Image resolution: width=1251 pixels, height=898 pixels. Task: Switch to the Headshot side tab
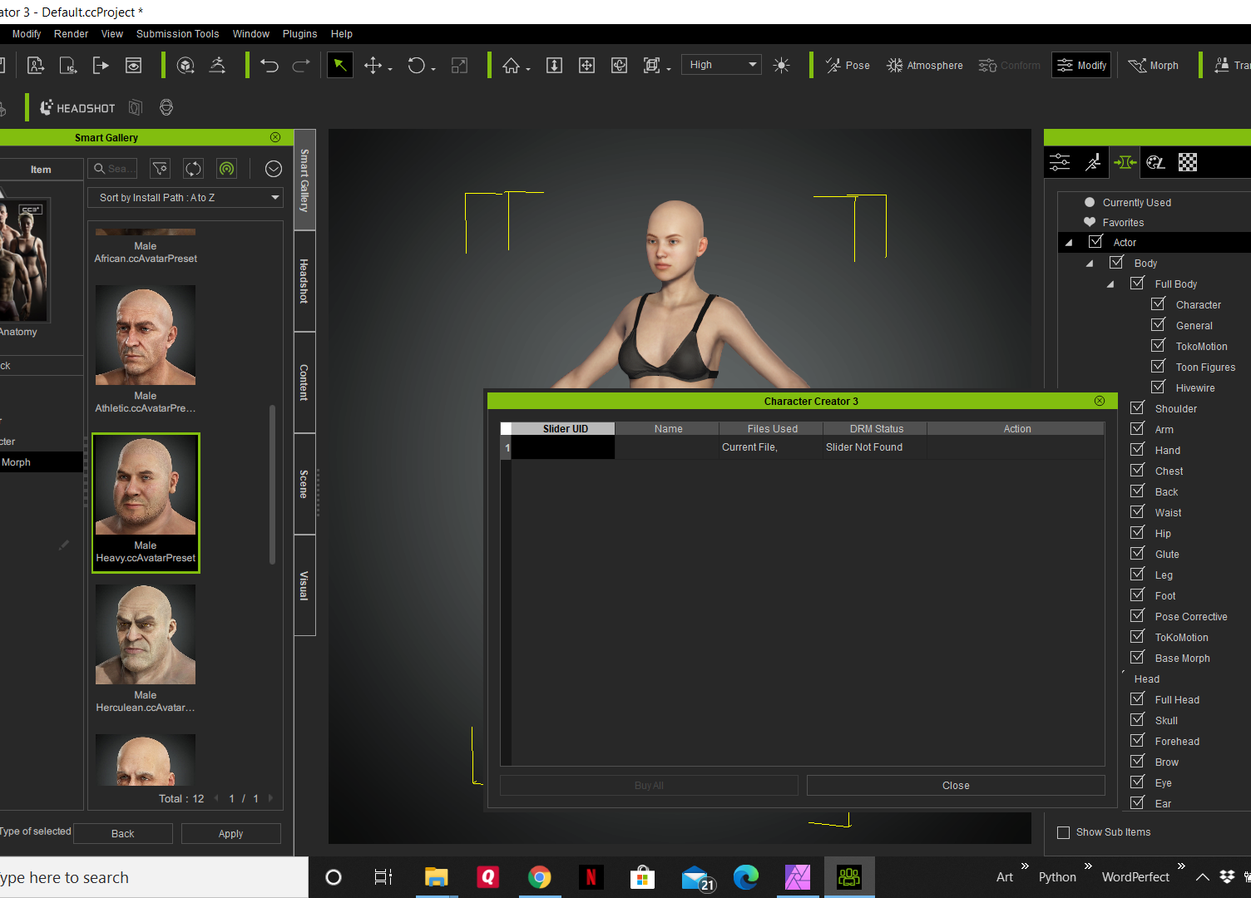click(x=304, y=281)
